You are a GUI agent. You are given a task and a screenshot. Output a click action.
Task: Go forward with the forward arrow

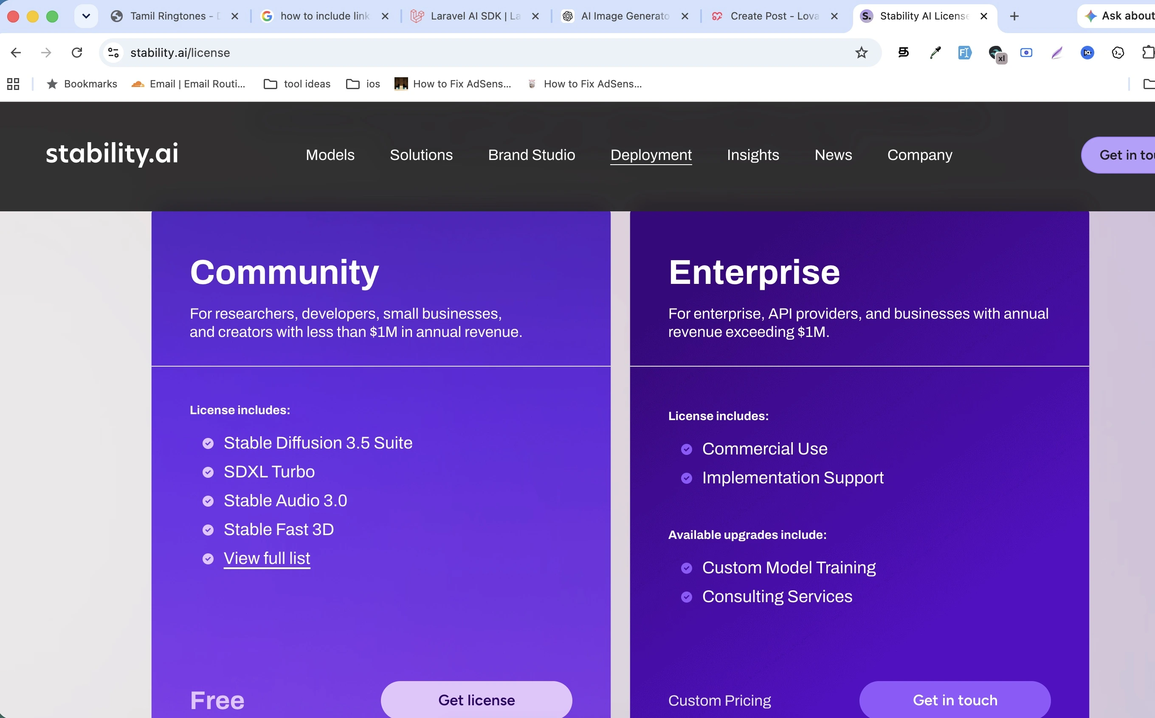pyautogui.click(x=46, y=53)
